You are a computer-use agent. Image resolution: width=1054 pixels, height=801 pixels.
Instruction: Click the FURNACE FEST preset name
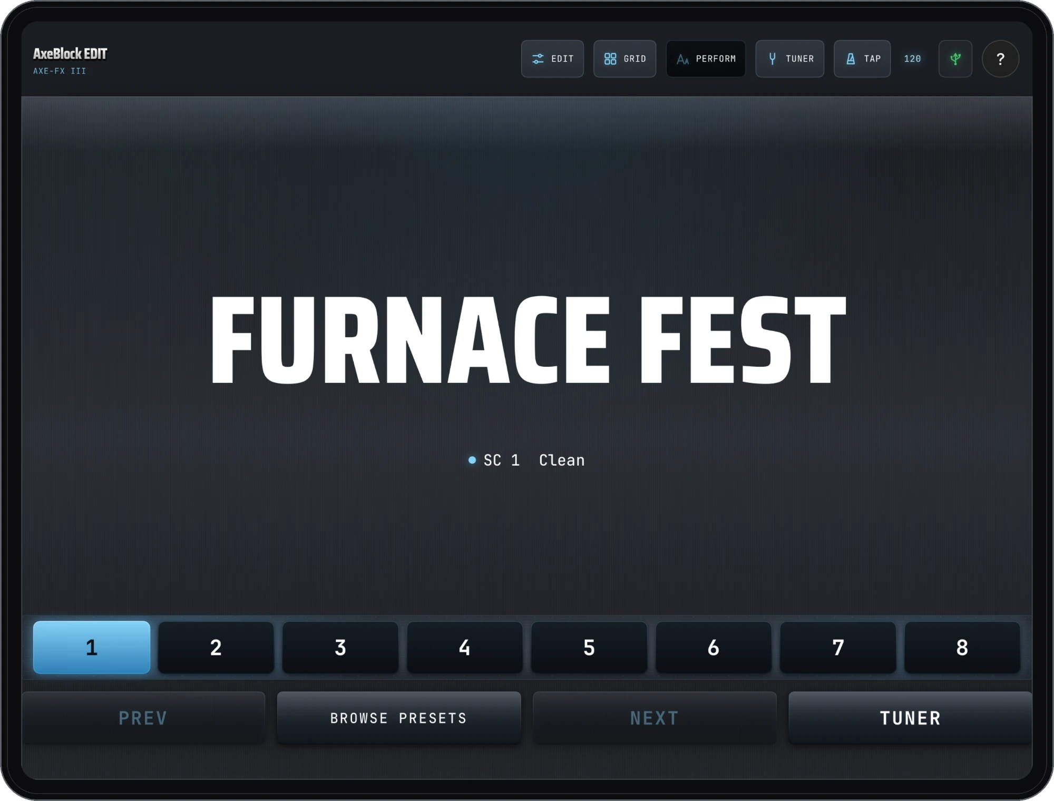[528, 339]
